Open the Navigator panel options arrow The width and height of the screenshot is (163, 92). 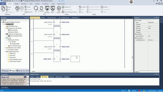pos(24,18)
